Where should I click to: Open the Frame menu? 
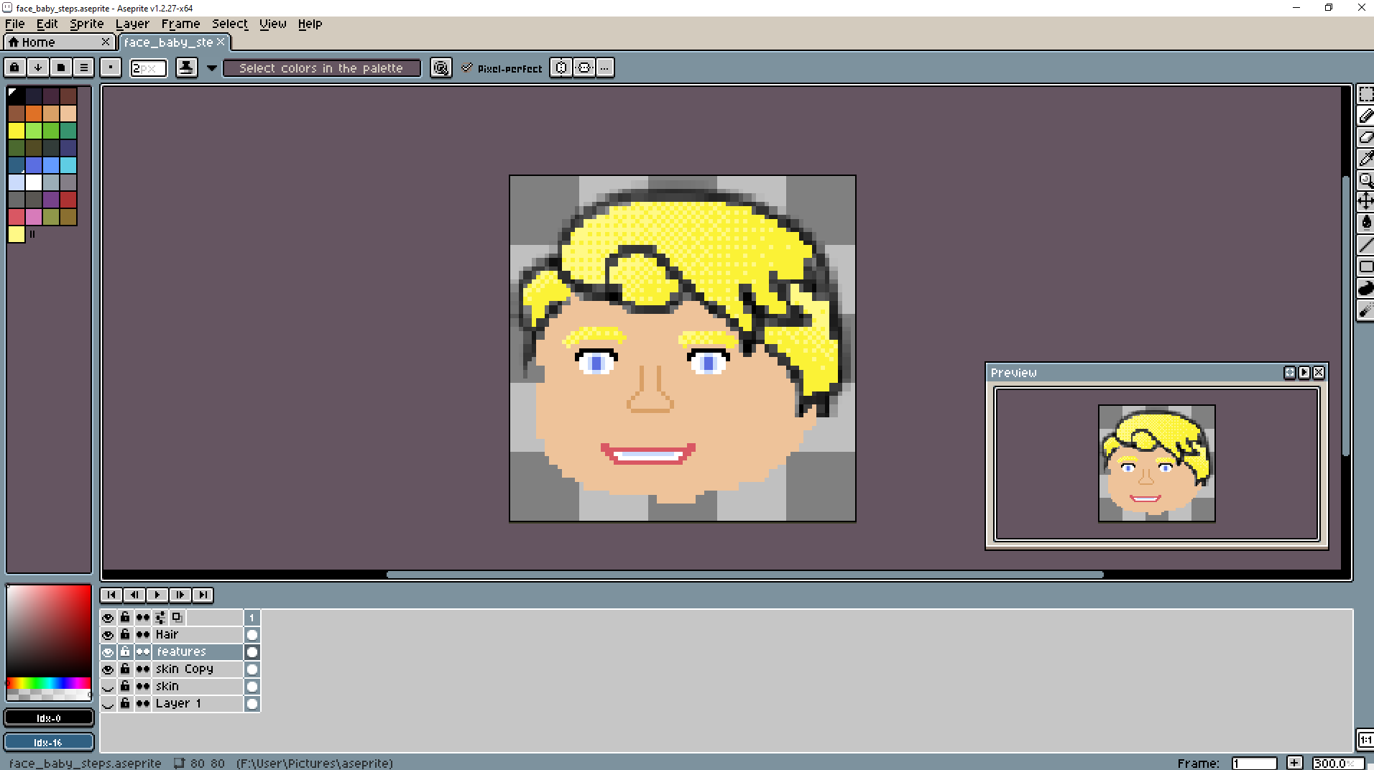[x=180, y=24]
